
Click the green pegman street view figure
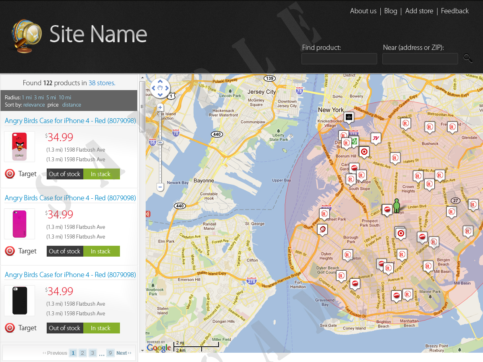(x=396, y=205)
